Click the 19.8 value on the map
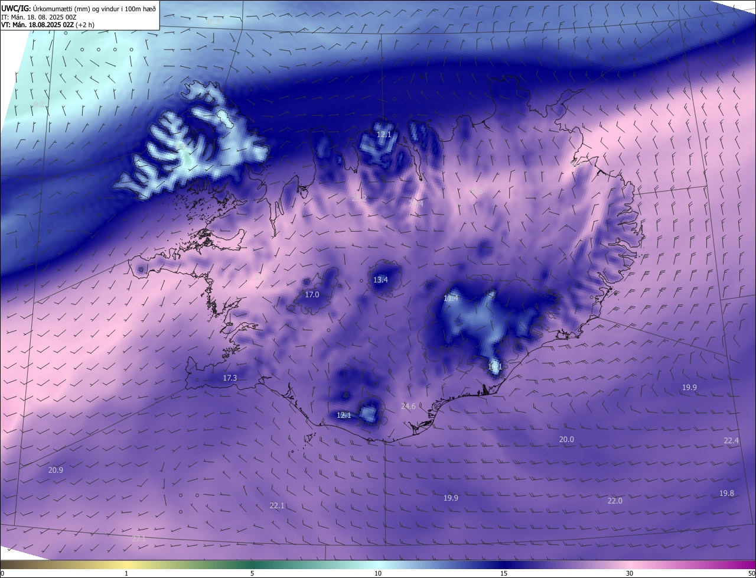Image resolution: width=756 pixels, height=578 pixels. coord(726,493)
